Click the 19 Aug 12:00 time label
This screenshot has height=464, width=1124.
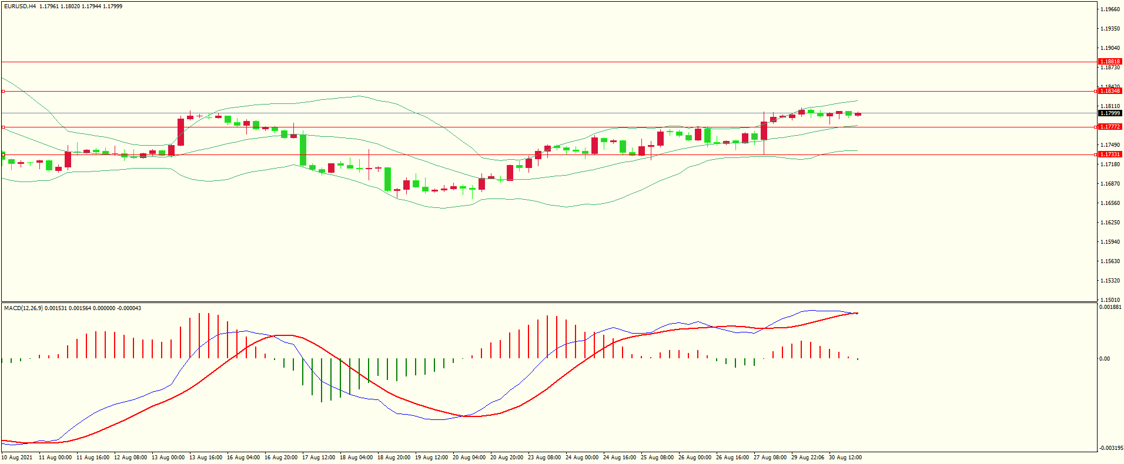[431, 458]
